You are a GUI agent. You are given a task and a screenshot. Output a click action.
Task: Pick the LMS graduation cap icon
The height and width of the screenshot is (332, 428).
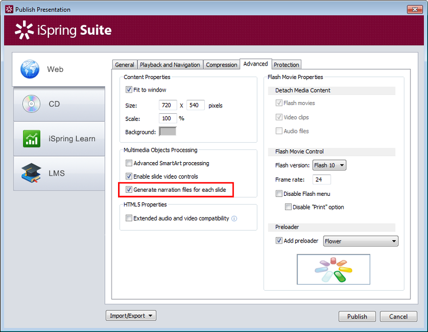pyautogui.click(x=31, y=173)
